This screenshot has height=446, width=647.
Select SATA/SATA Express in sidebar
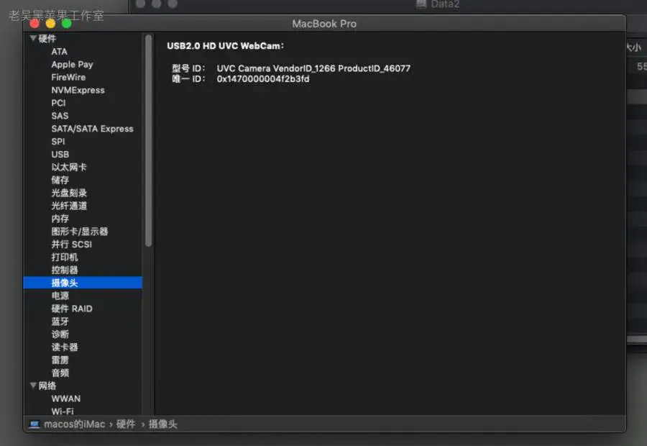(93, 129)
